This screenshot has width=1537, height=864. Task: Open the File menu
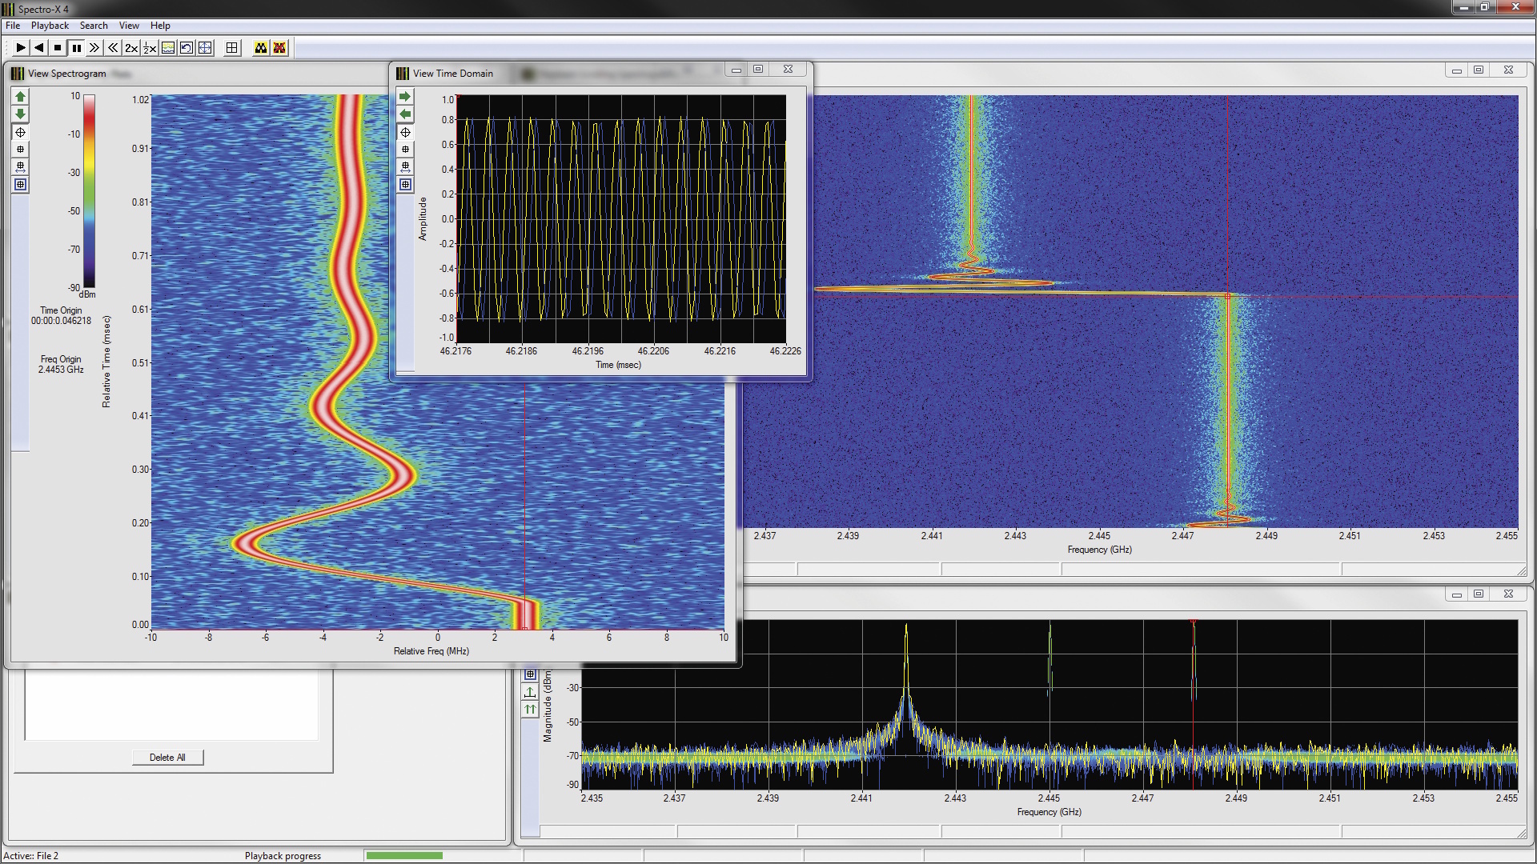(13, 26)
